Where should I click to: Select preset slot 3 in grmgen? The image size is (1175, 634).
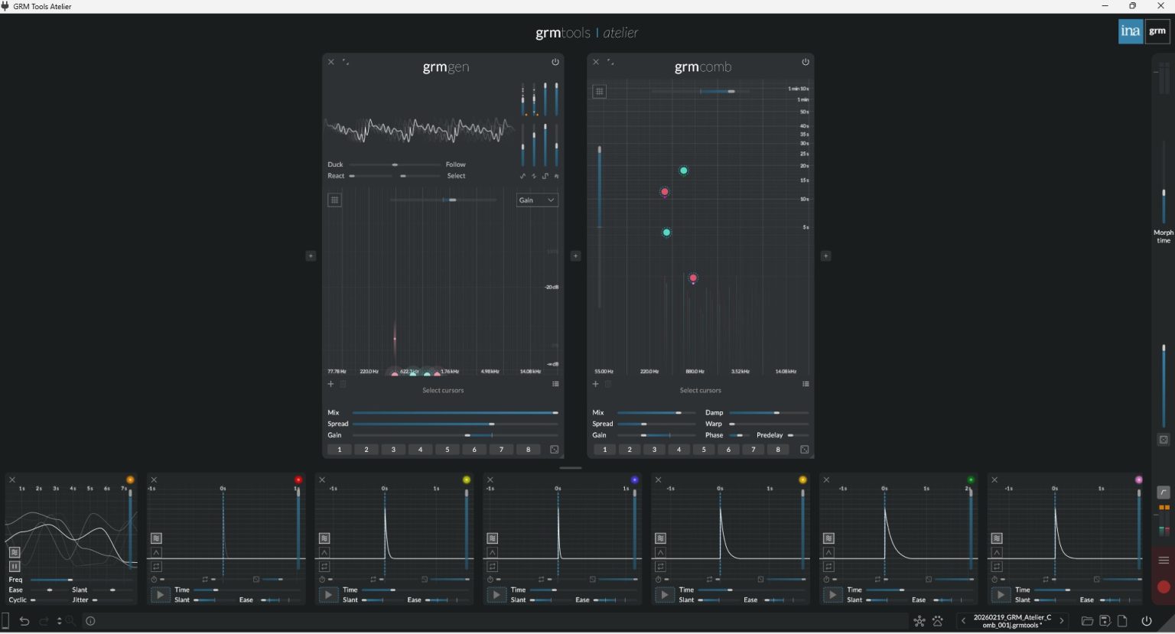coord(393,450)
